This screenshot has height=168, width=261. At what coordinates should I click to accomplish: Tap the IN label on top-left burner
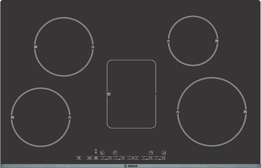(x=36, y=47)
